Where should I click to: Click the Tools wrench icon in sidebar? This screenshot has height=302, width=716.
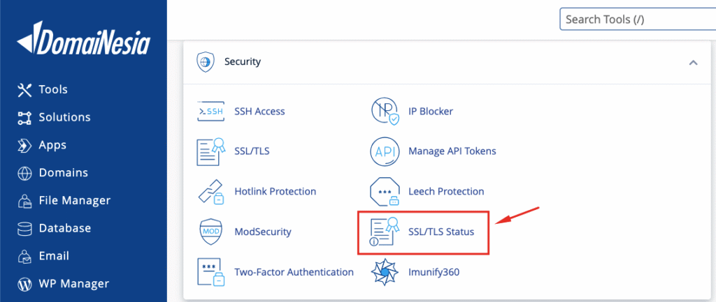coord(24,90)
